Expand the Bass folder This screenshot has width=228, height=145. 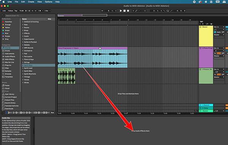23,25
